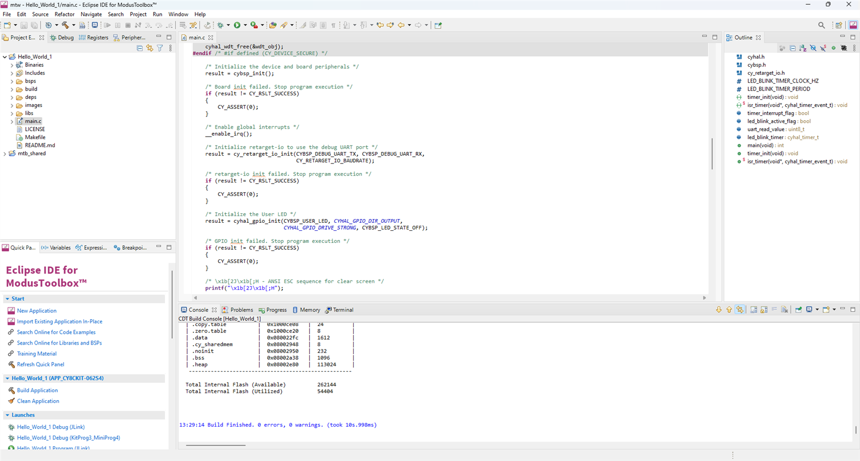
Task: Click the Last Edit Location arrow icon
Action: pyautogui.click(x=380, y=25)
